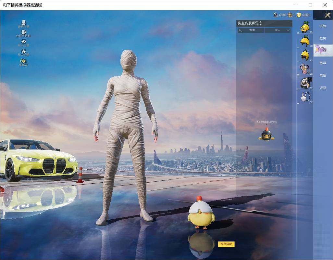
Task: Click the 4500 currency value
Action: [282, 15]
